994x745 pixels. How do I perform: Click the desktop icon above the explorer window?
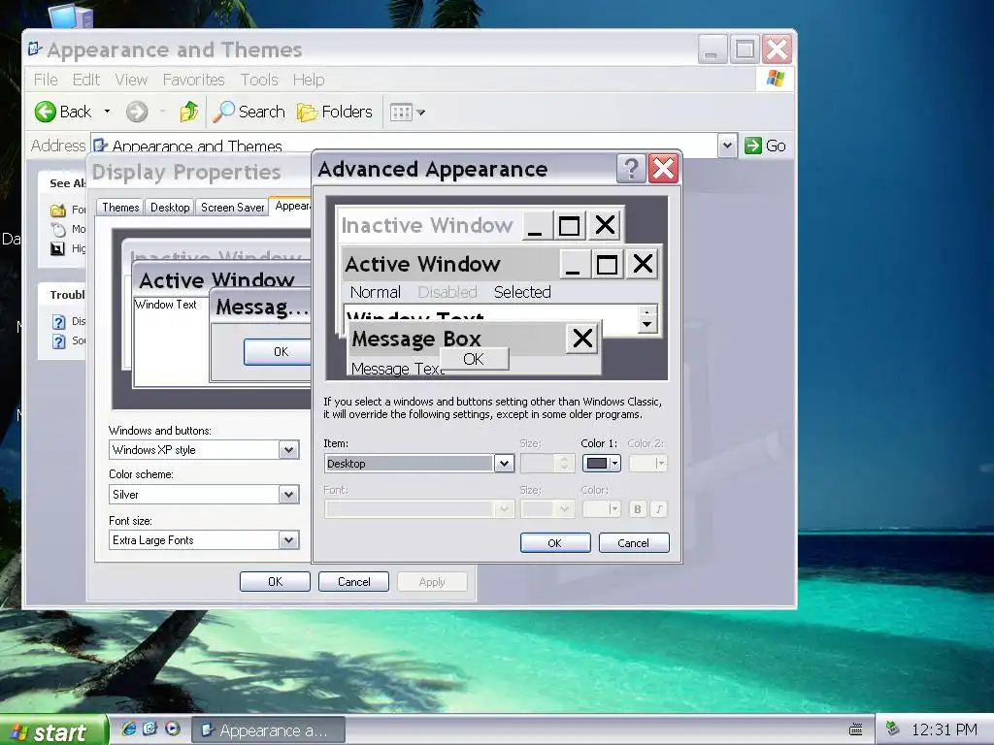tap(70, 16)
